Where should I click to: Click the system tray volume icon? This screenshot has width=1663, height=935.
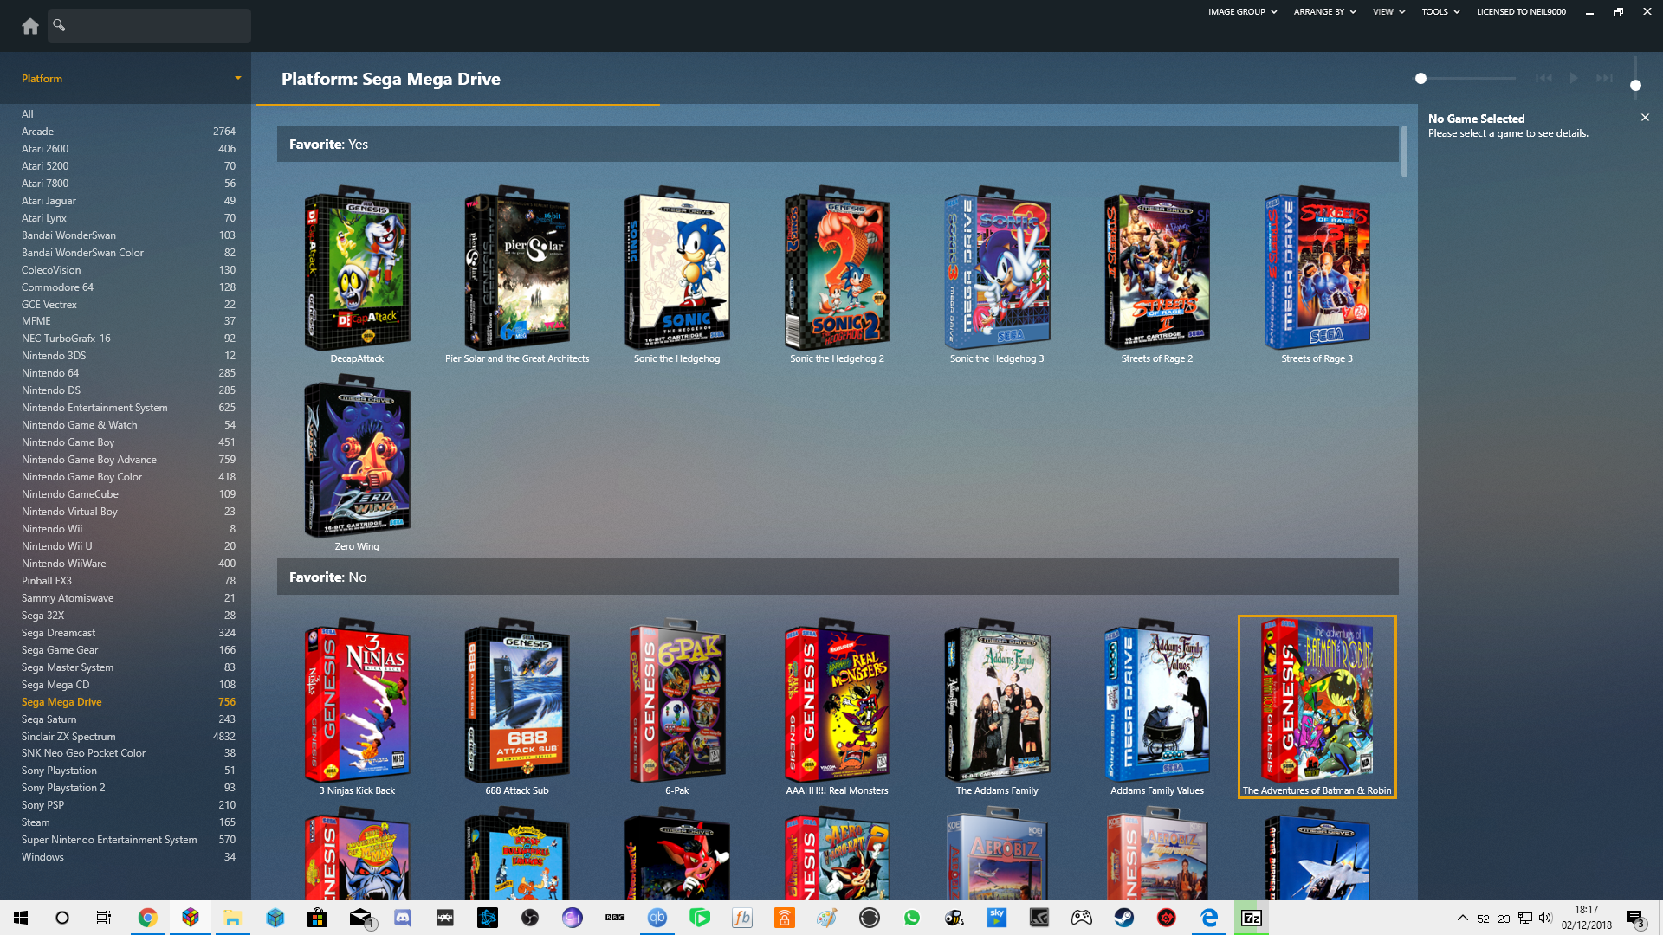pyautogui.click(x=1545, y=918)
